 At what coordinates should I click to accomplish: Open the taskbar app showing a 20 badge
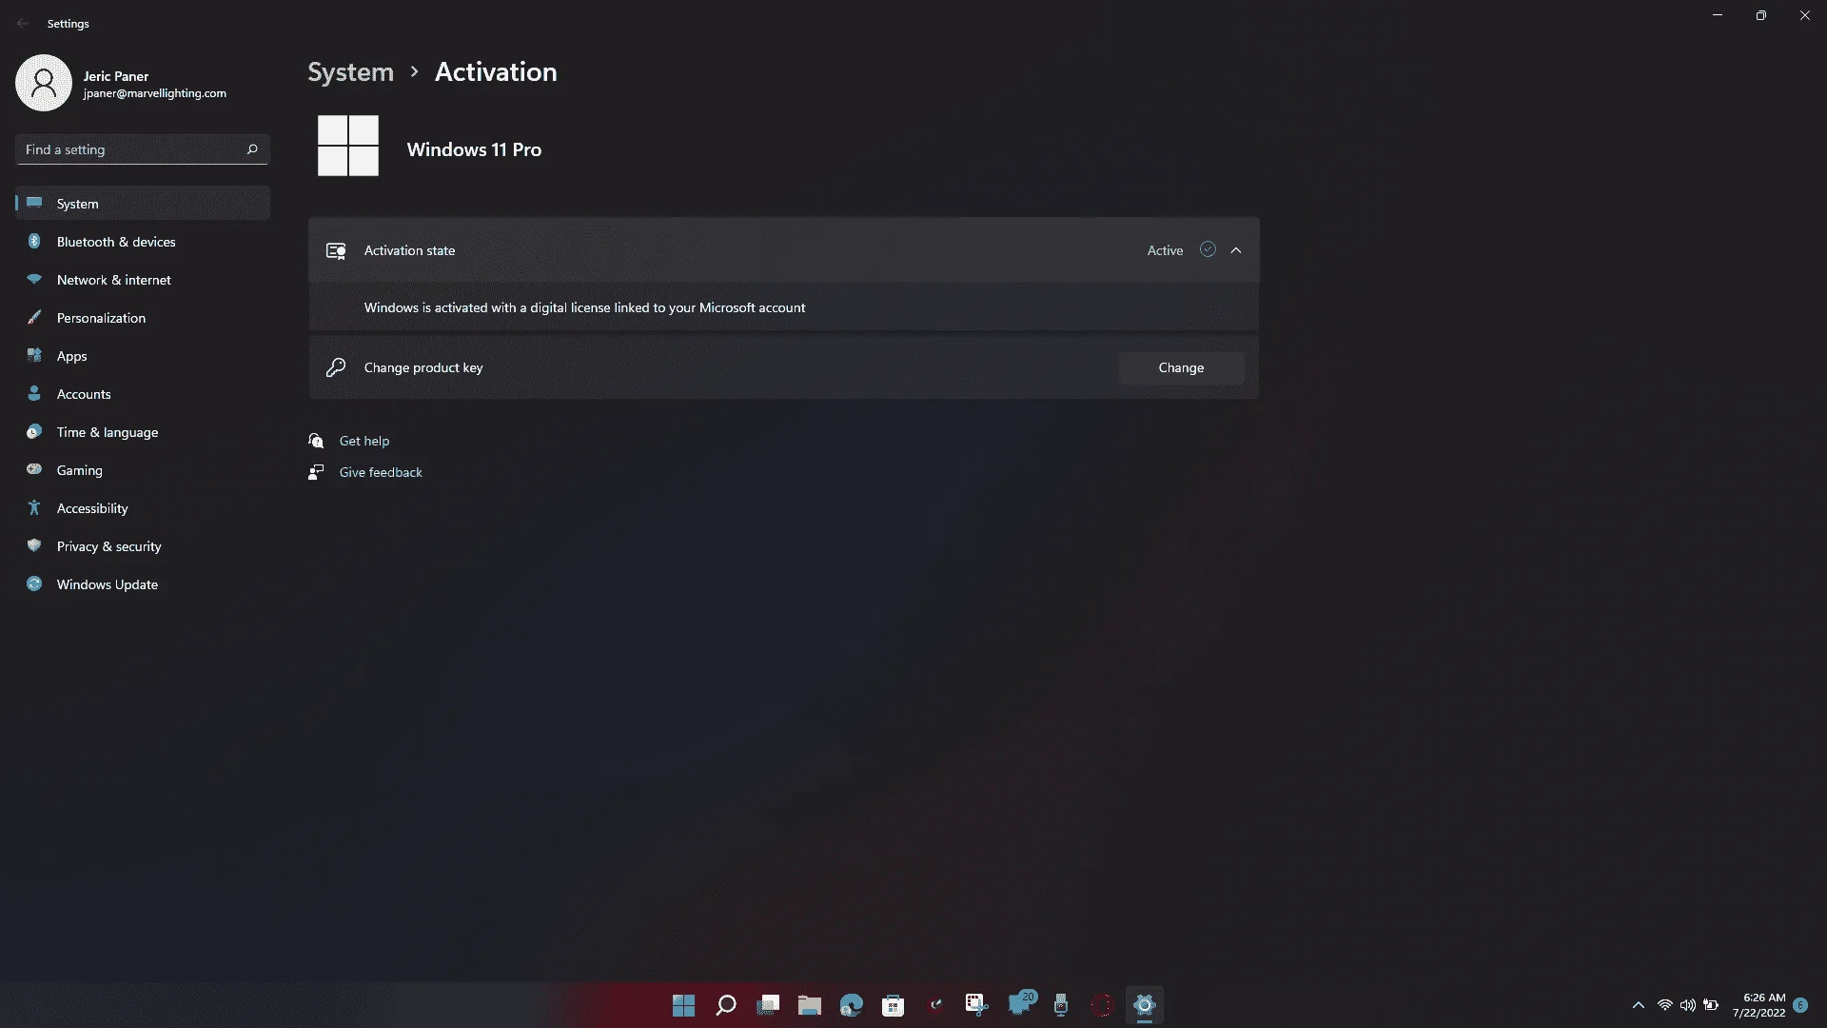click(1021, 1004)
